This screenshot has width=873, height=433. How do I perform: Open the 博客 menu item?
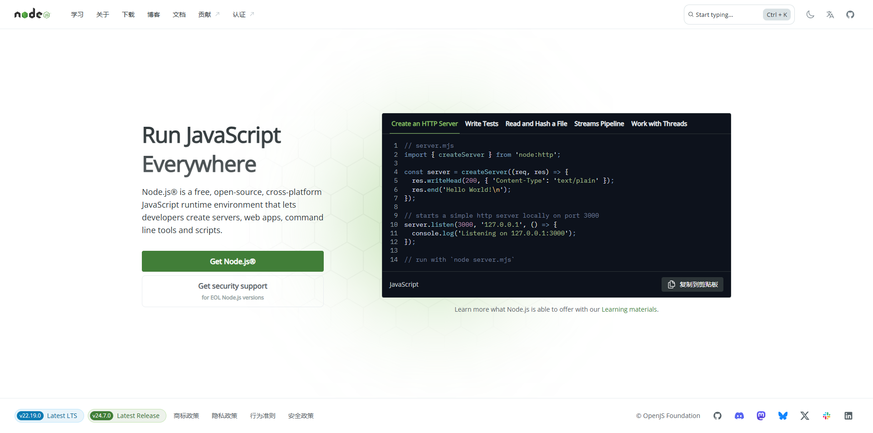[x=154, y=15]
